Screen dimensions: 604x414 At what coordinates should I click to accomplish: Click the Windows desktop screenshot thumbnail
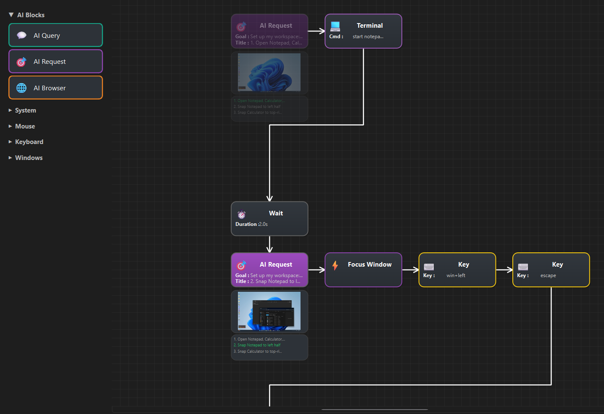(269, 72)
